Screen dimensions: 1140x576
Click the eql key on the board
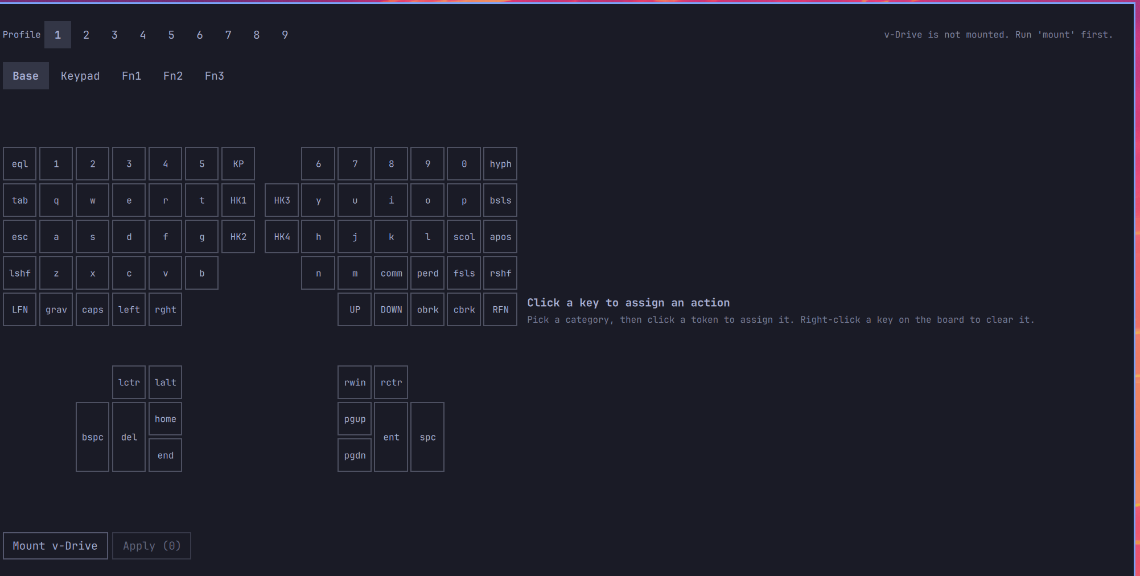coord(20,164)
